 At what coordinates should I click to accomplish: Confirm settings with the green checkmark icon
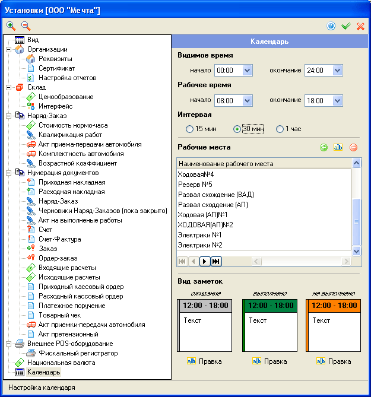pyautogui.click(x=345, y=26)
